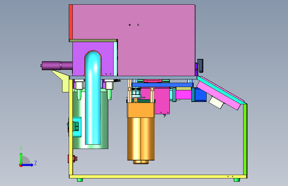Viewport: 288px width, 186px height.
Task: Pick the left green machine foot
Action: (80, 180)
